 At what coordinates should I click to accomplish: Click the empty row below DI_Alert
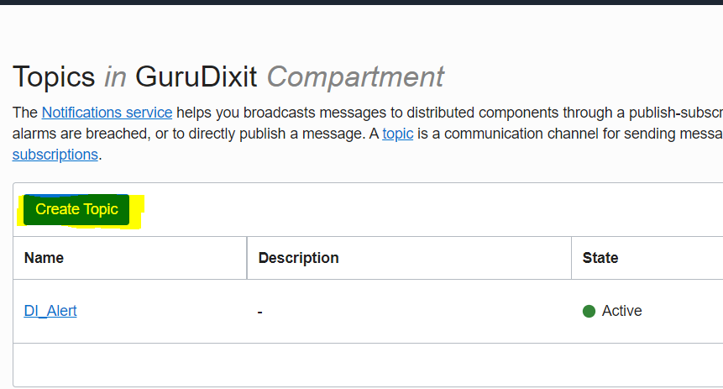point(336,364)
